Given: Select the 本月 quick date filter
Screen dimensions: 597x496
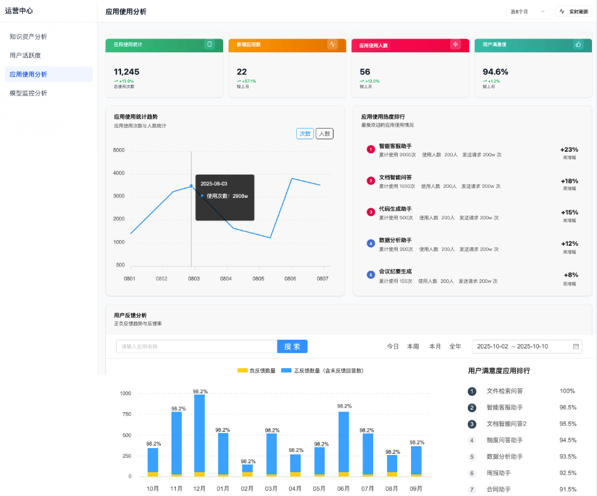Looking at the screenshot, I should pos(435,347).
